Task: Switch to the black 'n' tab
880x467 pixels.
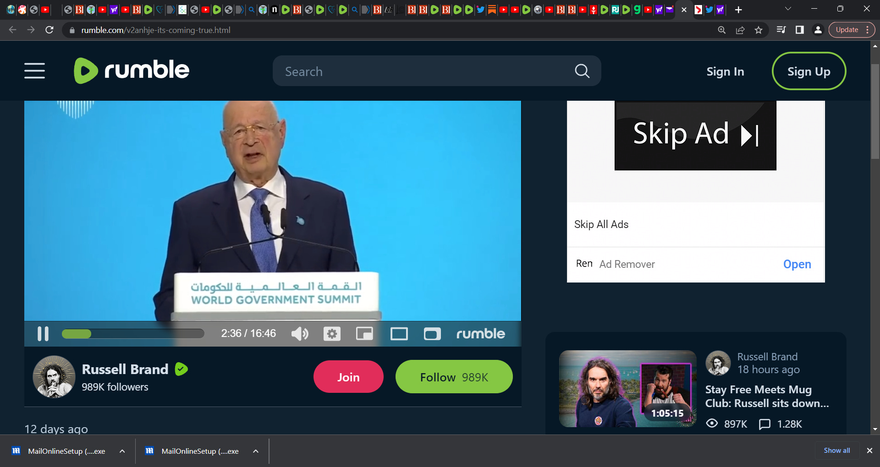Action: click(x=274, y=10)
